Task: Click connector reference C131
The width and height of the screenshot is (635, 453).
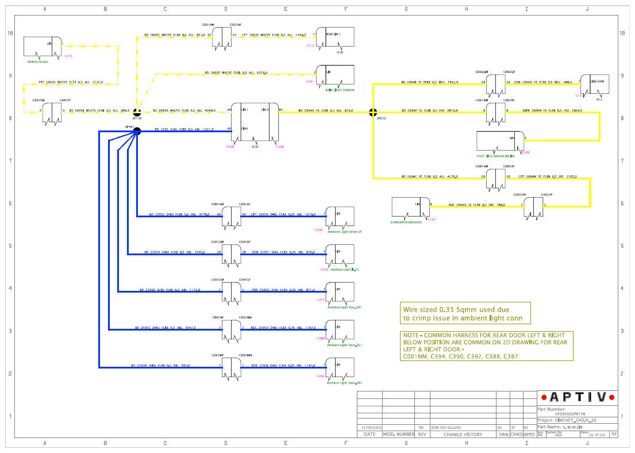Action: (x=579, y=95)
